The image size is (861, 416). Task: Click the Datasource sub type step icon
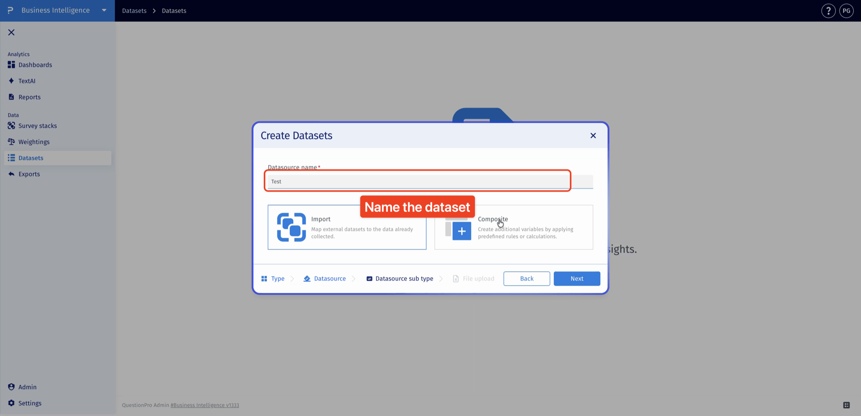click(x=369, y=278)
